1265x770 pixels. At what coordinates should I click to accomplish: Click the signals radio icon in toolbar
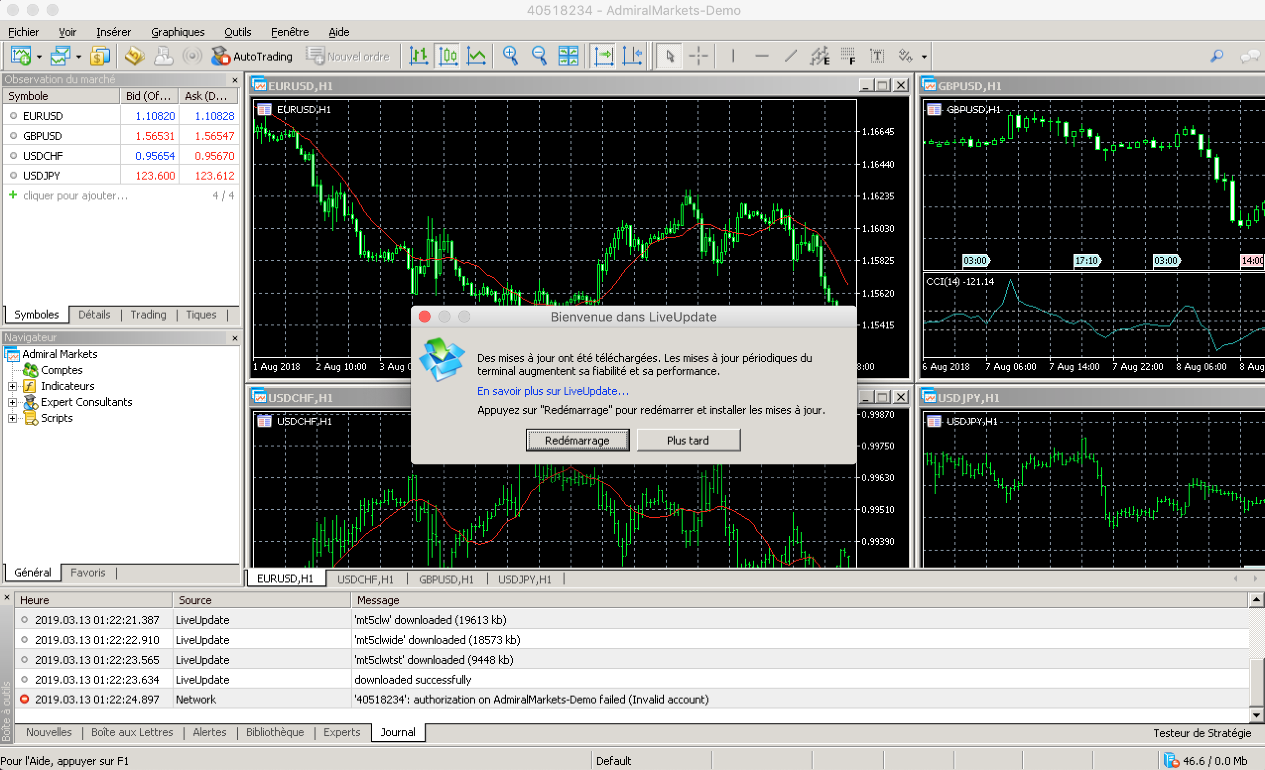click(192, 56)
